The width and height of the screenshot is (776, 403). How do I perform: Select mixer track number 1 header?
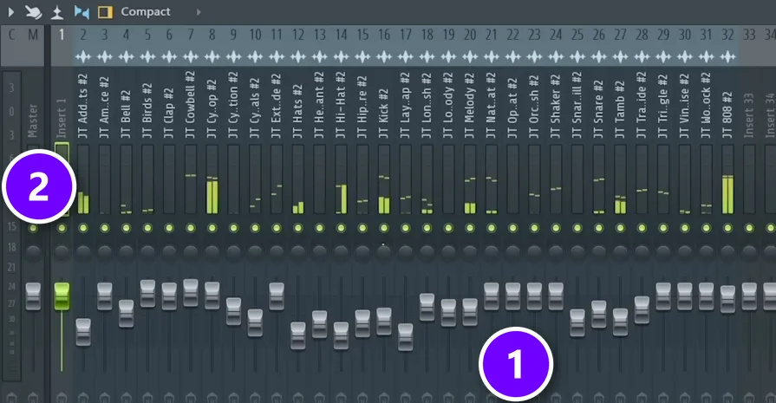pos(62,36)
